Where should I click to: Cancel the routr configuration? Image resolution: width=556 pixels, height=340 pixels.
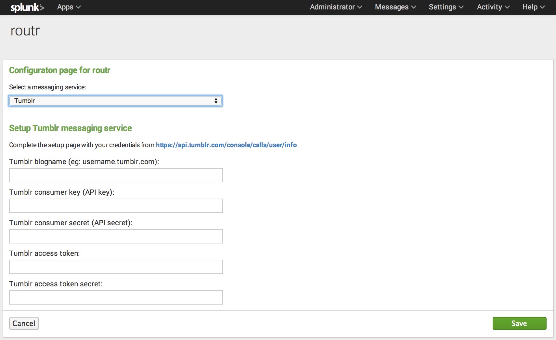24,323
